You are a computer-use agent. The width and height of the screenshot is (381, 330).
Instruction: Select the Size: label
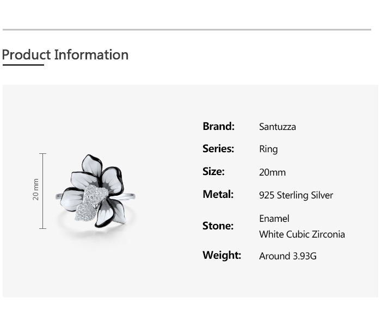213,171
